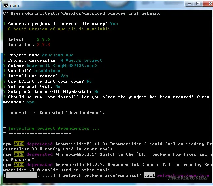Viewport: 213px width, 186px height.
Task: Click 'Generate project in current directory?' line
Action: tap(60, 24)
